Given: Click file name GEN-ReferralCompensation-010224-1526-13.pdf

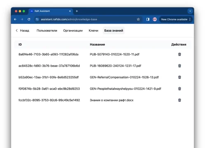Looking at the screenshot, I should point(124,77).
